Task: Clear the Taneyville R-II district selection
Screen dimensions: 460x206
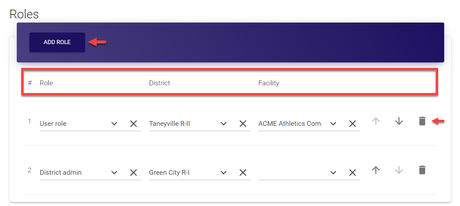Action: click(243, 124)
